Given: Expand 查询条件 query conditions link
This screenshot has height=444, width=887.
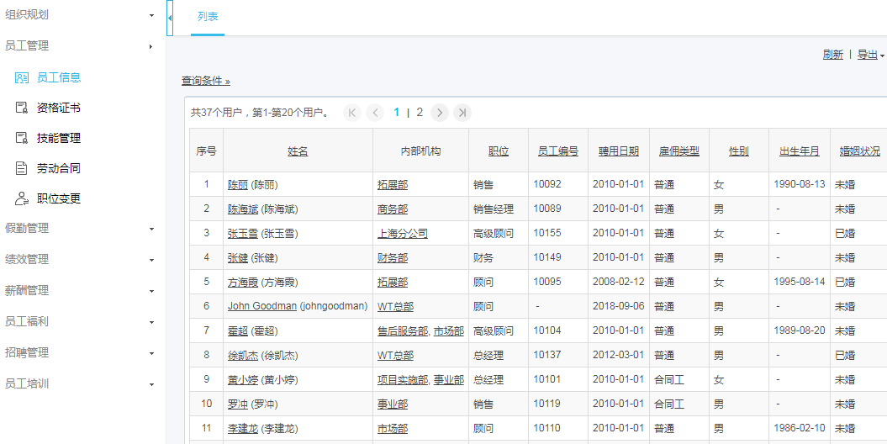Looking at the screenshot, I should click(x=205, y=81).
